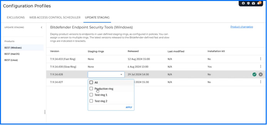The image size is (267, 125).
Task: Open the shield security icon in top bar
Action: (x=248, y=3)
